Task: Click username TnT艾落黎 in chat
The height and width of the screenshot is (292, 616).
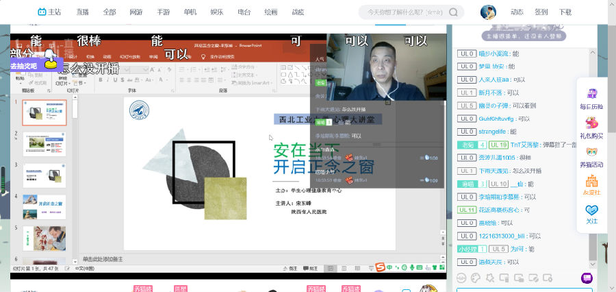Action: [x=526, y=145]
